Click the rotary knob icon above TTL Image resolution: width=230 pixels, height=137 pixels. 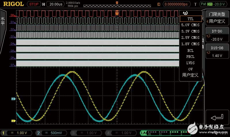[x=186, y=13]
